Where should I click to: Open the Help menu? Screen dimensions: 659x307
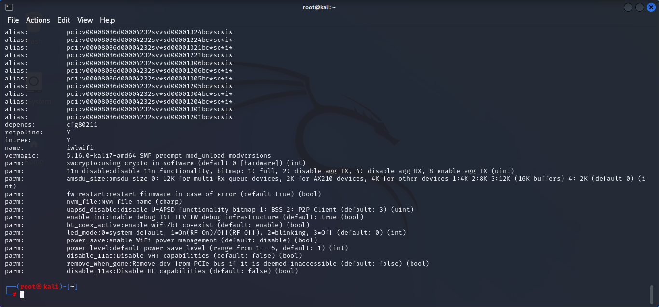coord(107,20)
